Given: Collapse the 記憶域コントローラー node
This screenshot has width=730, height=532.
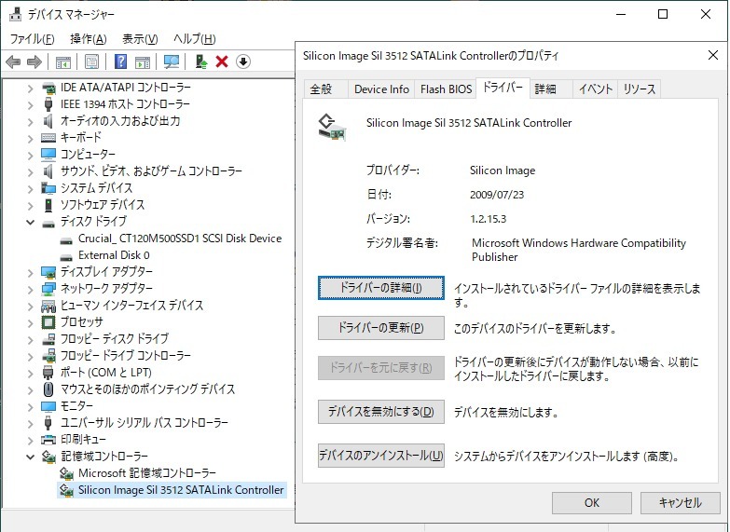Looking at the screenshot, I should [x=30, y=457].
